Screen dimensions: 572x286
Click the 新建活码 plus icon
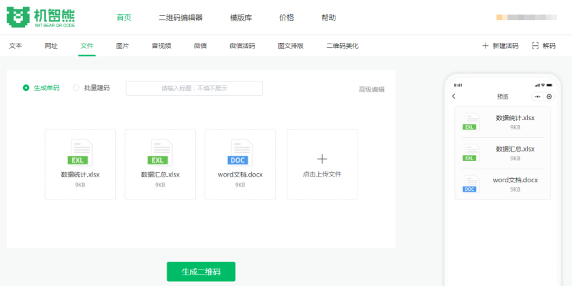click(485, 46)
